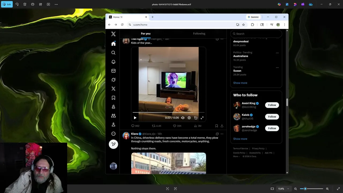Open a new browser tab with plus
This screenshot has height=193, width=343.
pyautogui.click(x=152, y=17)
